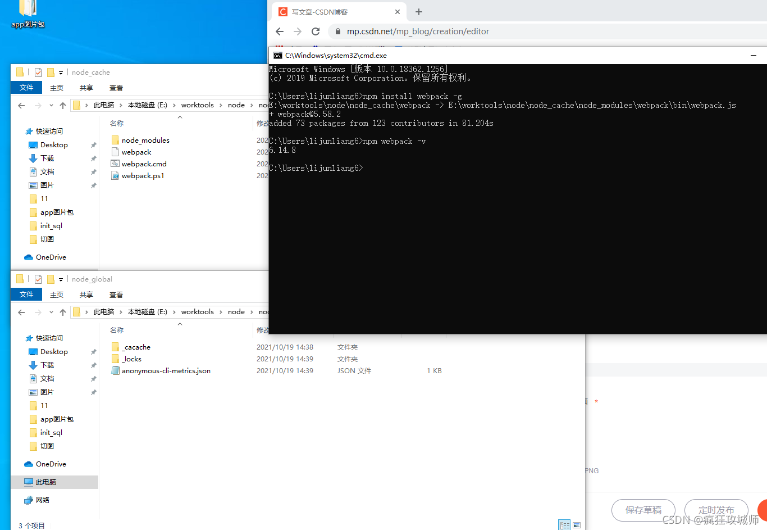This screenshot has width=767, height=530.
Task: Open recent locations dropdown in node_global
Action: (x=51, y=312)
